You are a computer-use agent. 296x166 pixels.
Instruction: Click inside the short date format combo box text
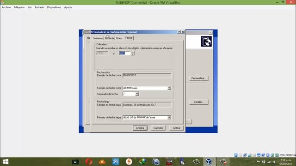click(x=145, y=88)
